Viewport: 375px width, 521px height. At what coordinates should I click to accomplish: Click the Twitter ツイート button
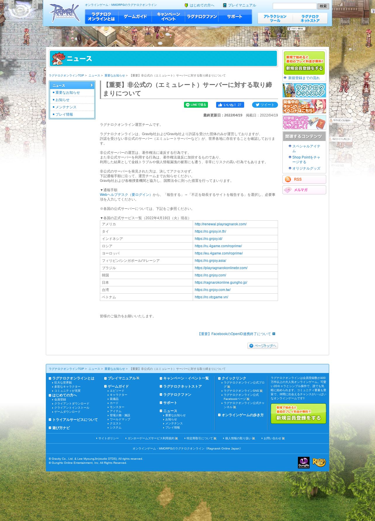tap(265, 105)
